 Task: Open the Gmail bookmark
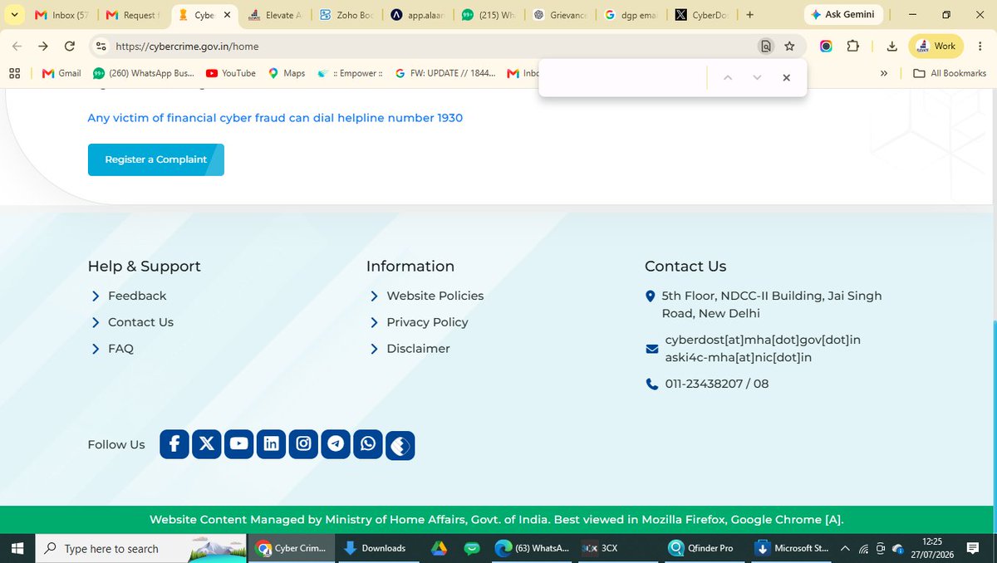(x=61, y=73)
